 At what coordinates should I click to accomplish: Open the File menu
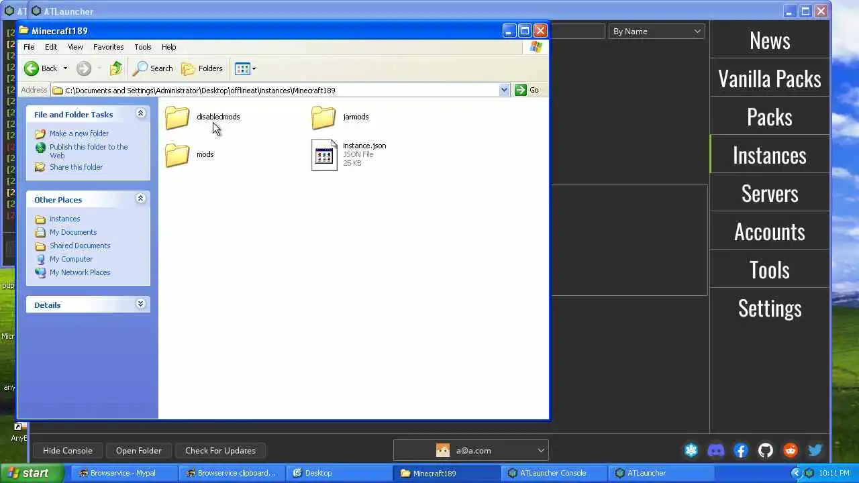coord(29,47)
